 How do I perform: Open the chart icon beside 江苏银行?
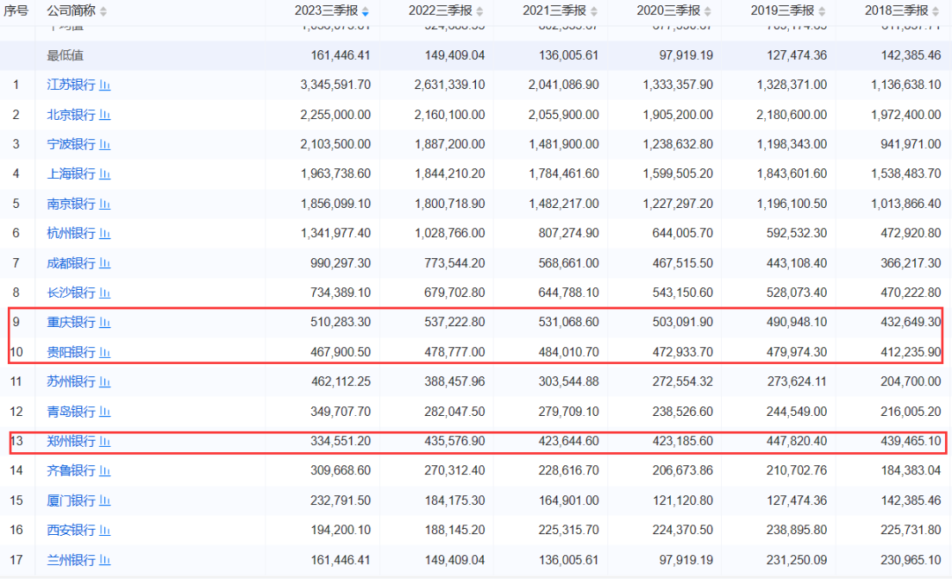(105, 85)
